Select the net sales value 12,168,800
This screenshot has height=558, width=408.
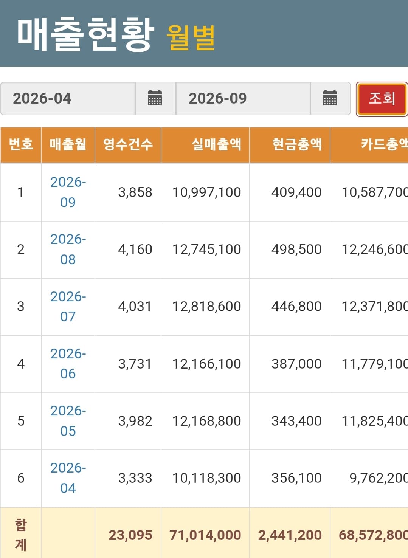coord(206,421)
